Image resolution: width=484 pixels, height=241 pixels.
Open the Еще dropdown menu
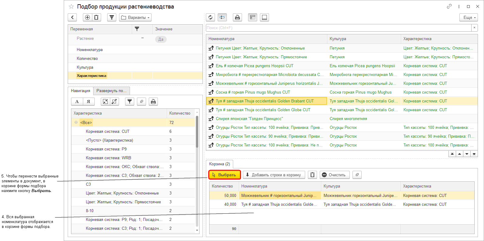click(x=469, y=18)
